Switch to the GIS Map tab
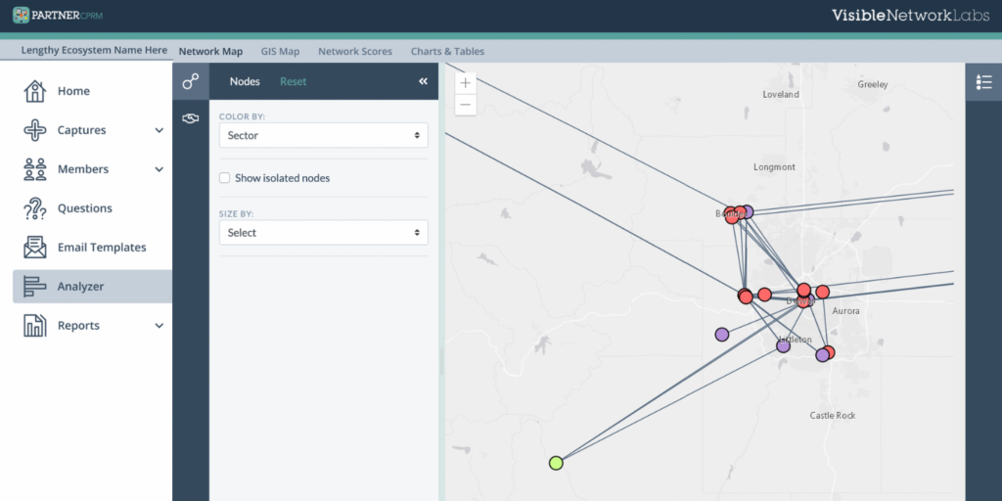 [x=280, y=51]
